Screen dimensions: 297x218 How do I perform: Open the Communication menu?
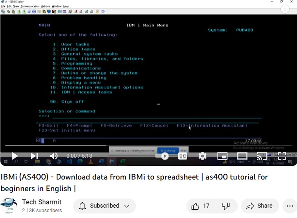point(30,6)
